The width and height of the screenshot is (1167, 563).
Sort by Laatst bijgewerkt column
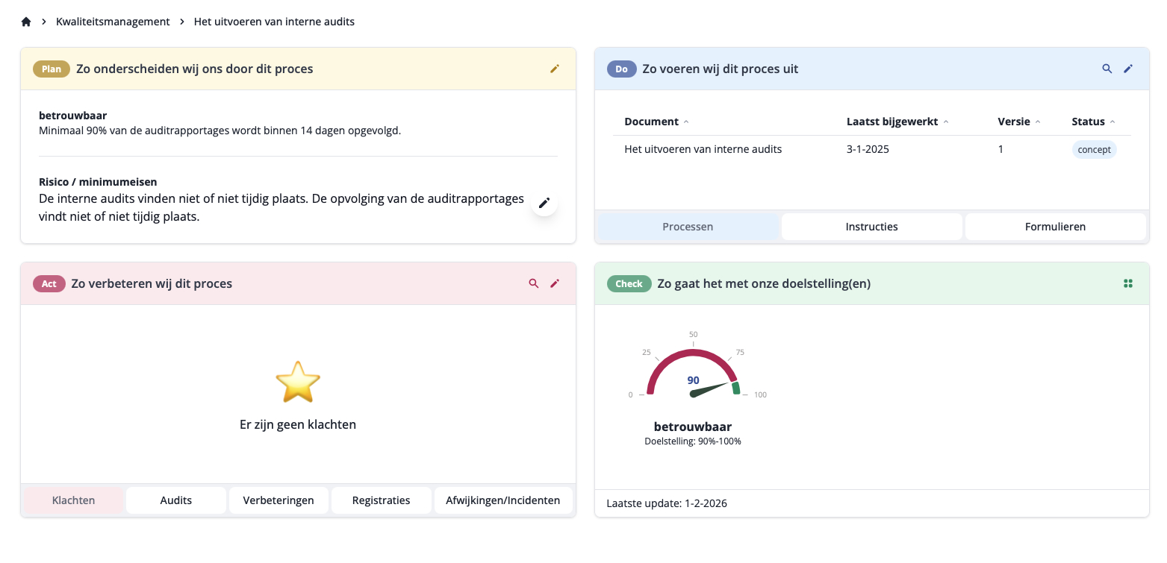pos(897,122)
